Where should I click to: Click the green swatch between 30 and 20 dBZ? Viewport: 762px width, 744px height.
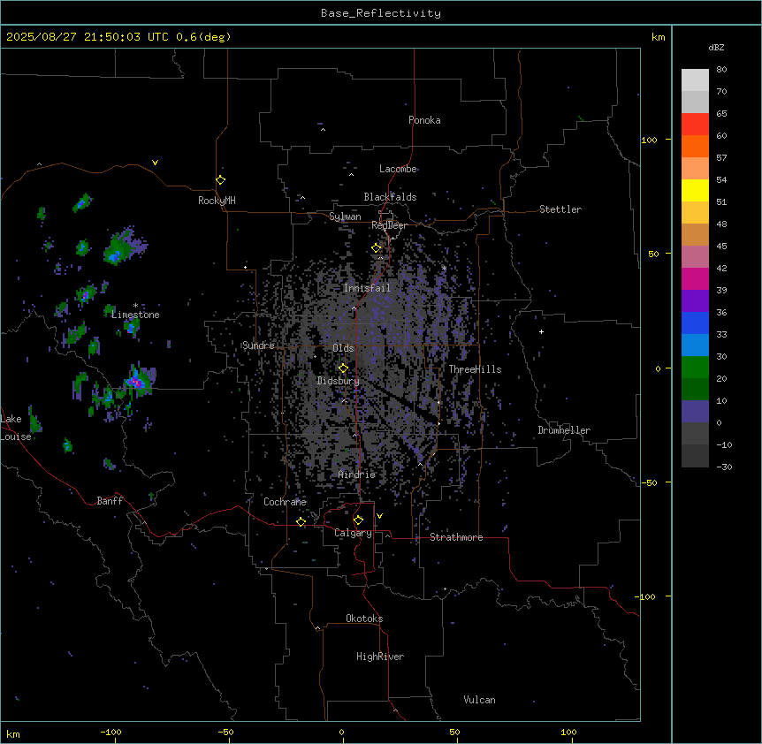(695, 368)
